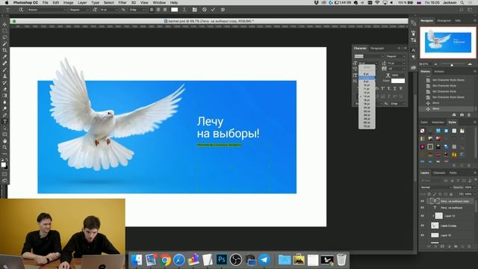478x269 pixels.
Task: Cancel current text edits in options bar
Action: click(x=204, y=10)
